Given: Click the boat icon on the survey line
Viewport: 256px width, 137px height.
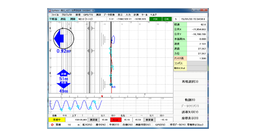Looking at the screenshot, I should pos(113,40).
